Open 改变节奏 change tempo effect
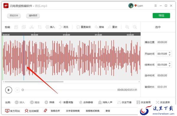Image resolution: width=177 pixels, height=116 pixels. (124, 102)
